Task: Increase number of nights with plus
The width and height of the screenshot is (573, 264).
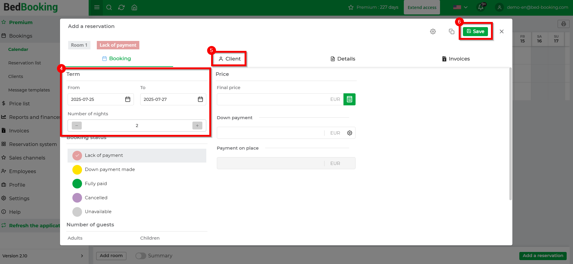Action: tap(197, 126)
